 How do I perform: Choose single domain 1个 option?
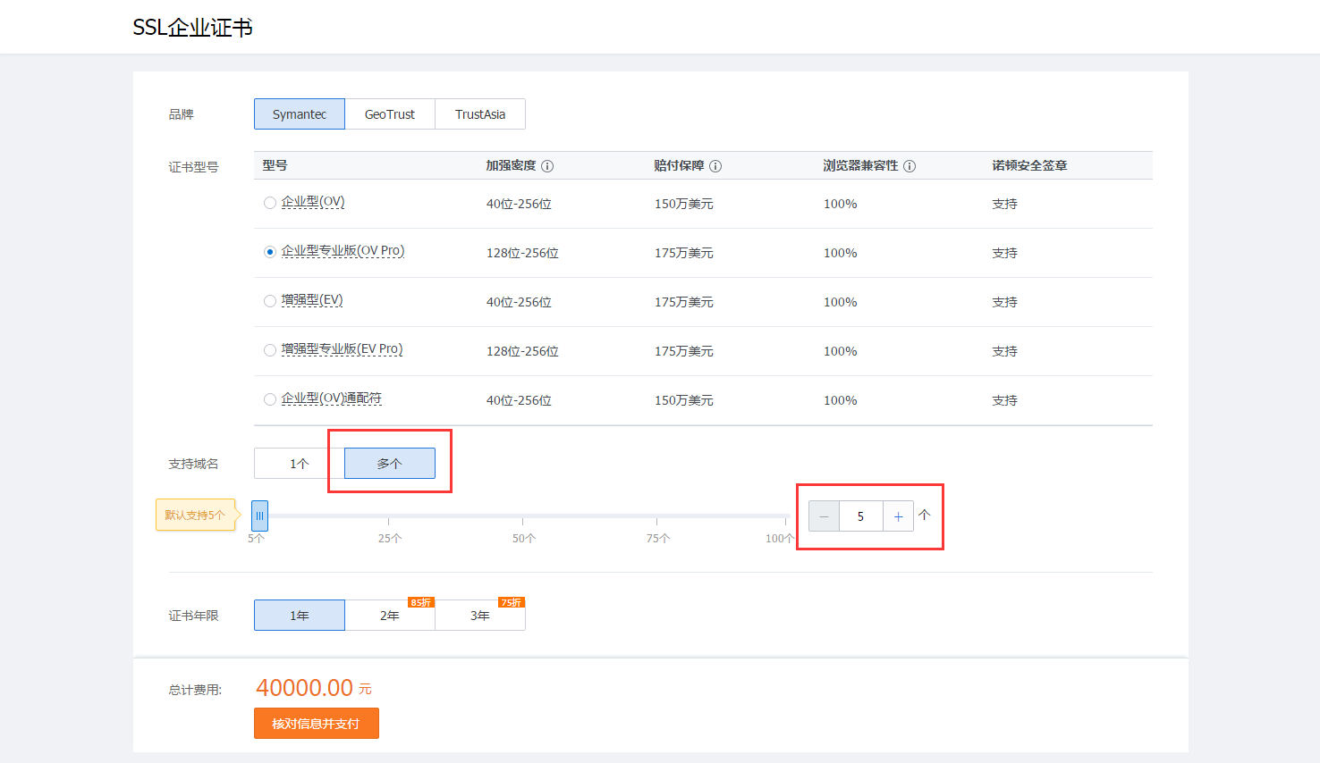point(299,464)
